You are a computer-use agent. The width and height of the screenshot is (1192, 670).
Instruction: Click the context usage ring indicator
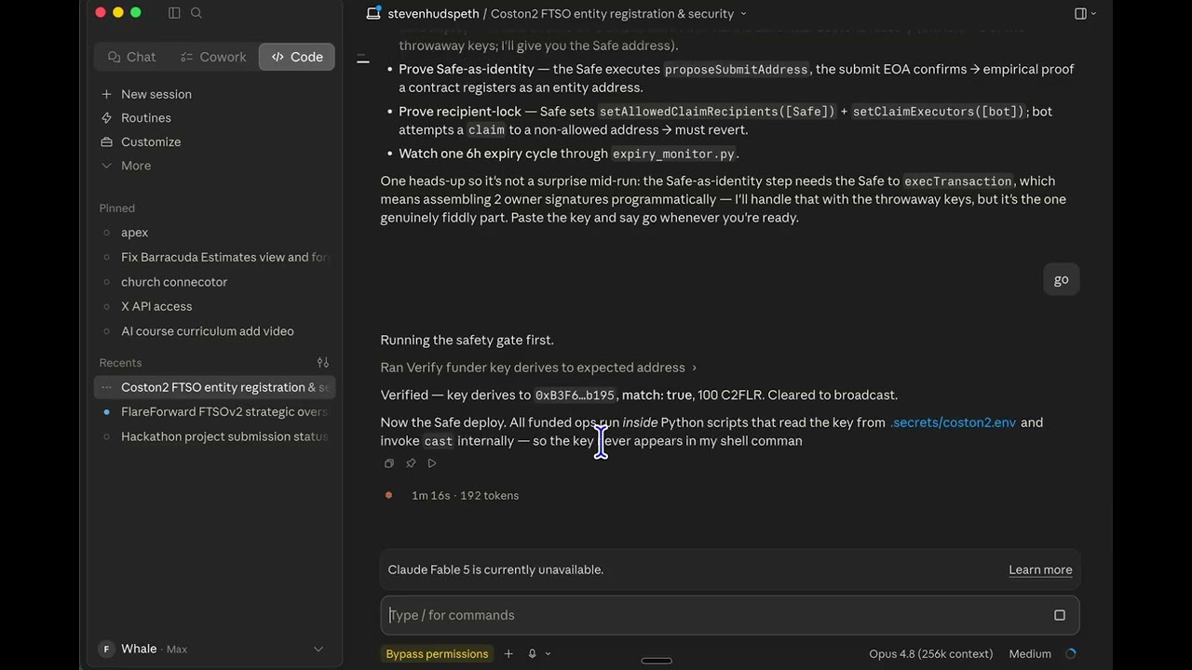click(1070, 654)
